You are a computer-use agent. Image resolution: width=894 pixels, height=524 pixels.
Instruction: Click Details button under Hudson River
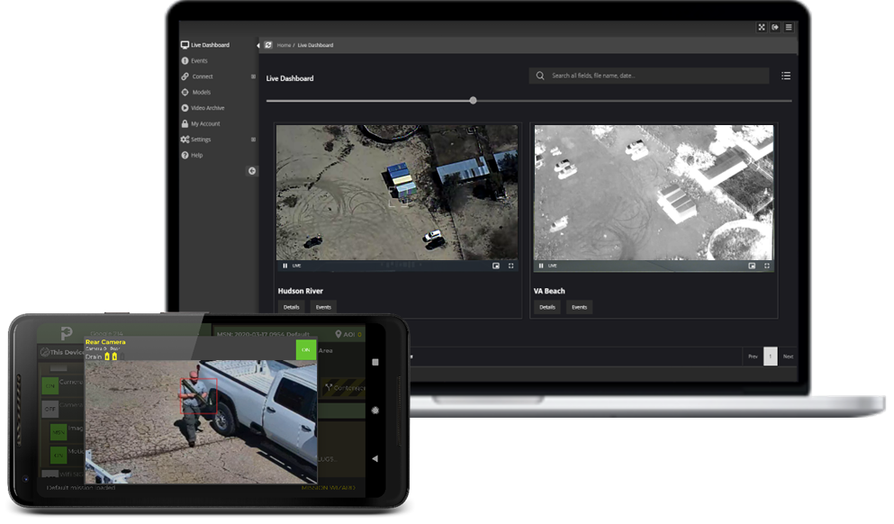(292, 307)
